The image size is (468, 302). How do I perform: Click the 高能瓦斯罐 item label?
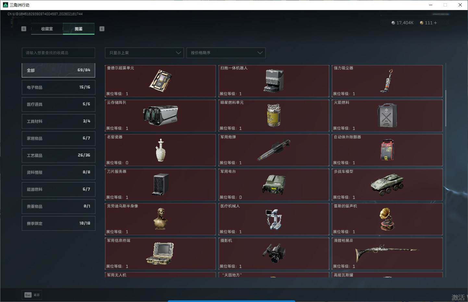(343, 275)
